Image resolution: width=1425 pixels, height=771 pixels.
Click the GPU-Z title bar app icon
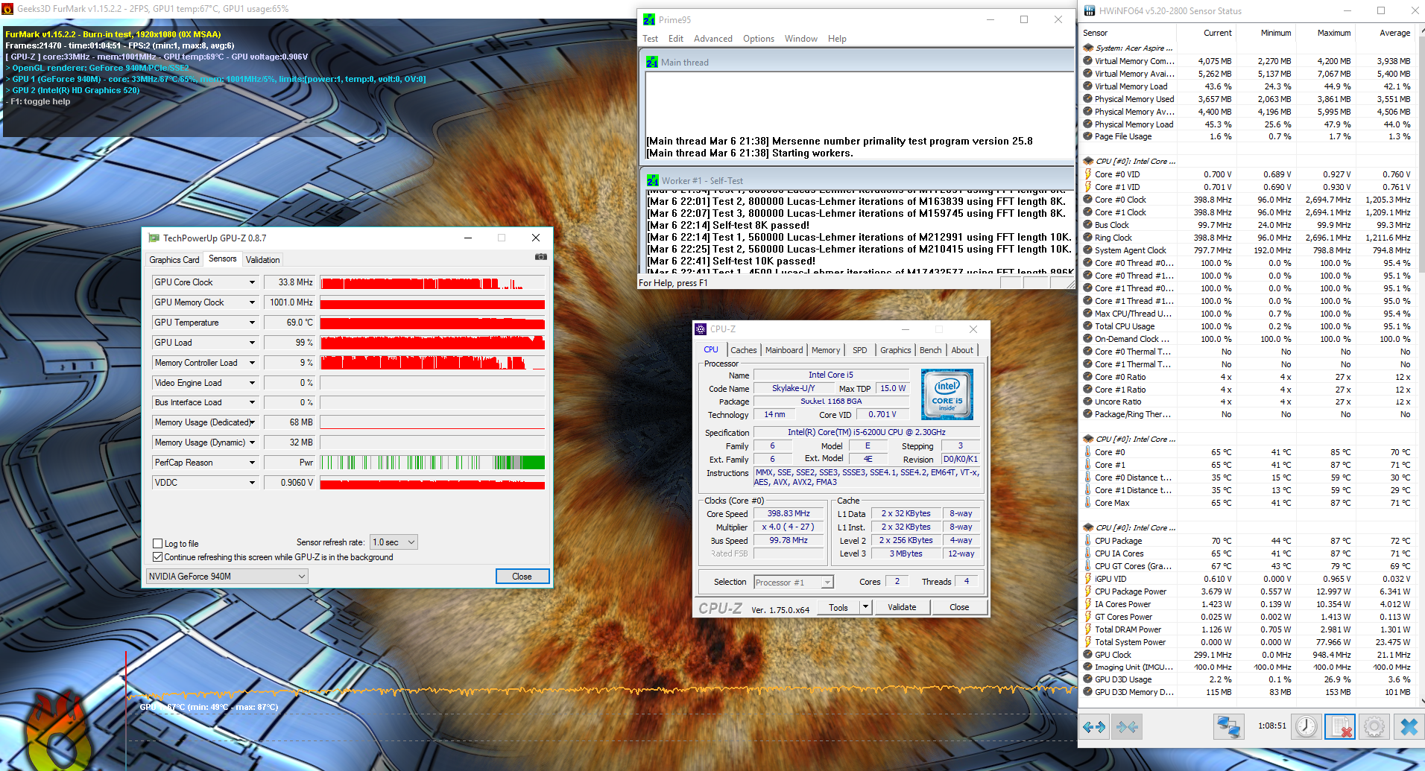tap(154, 238)
